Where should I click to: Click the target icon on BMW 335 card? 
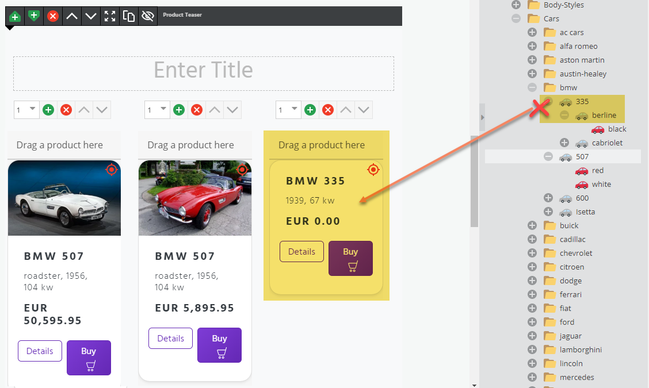[373, 170]
